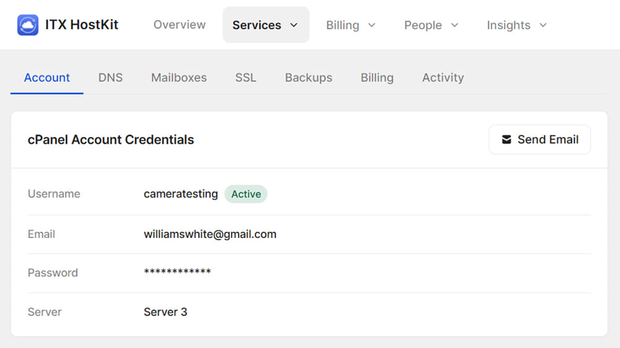Viewport: 620px width, 348px height.
Task: Expand the Services dropdown chevron
Action: click(294, 25)
